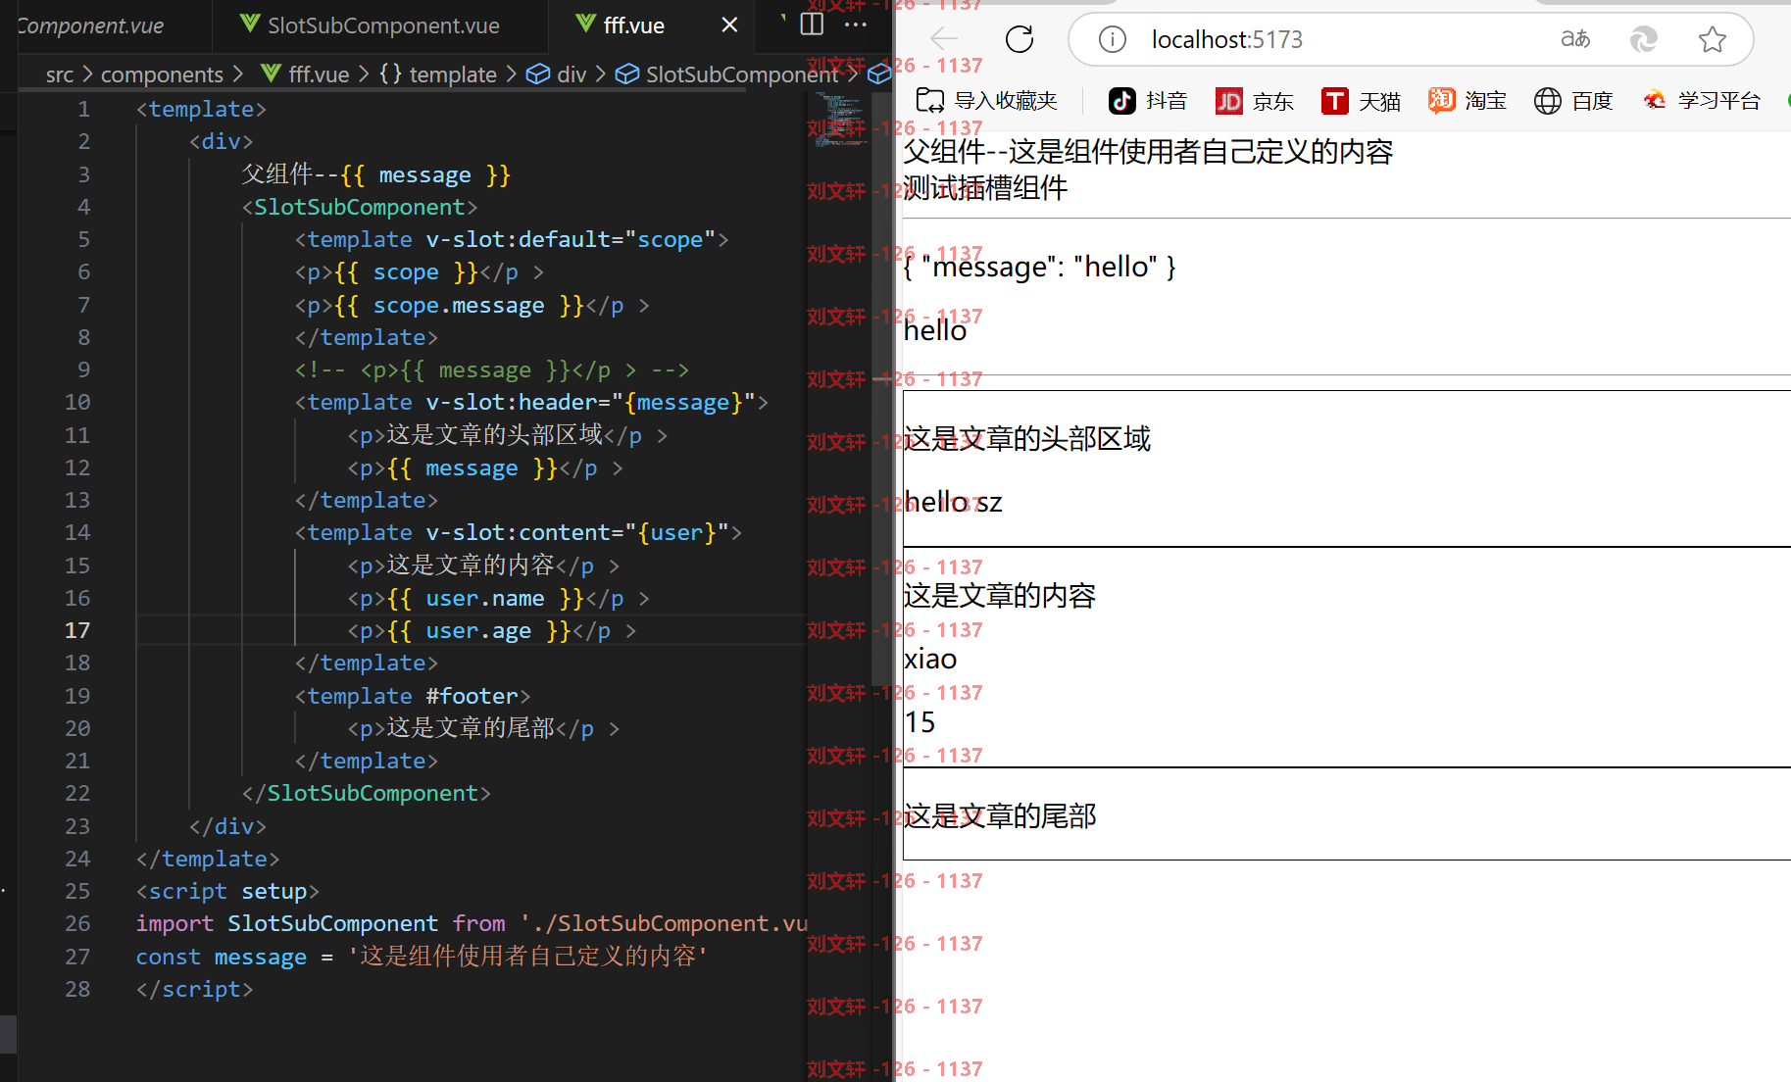Open the div breadcrumb segment
Image resolution: width=1791 pixels, height=1082 pixels.
(x=572, y=74)
